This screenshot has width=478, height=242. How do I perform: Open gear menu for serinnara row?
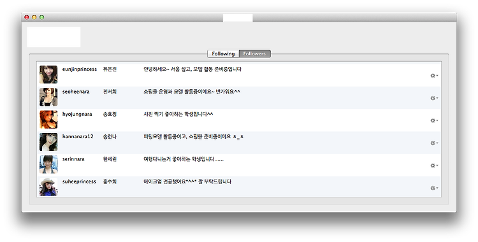pos(434,166)
